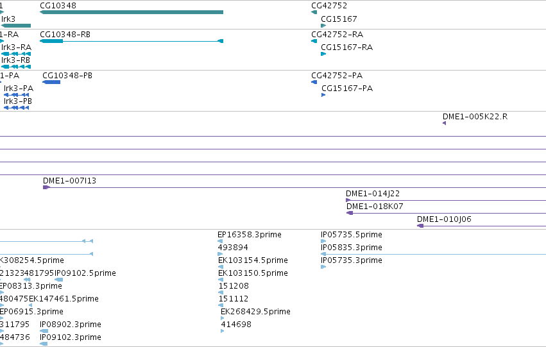
Task: Click the CG42752-PA label
Action: [x=337, y=76]
